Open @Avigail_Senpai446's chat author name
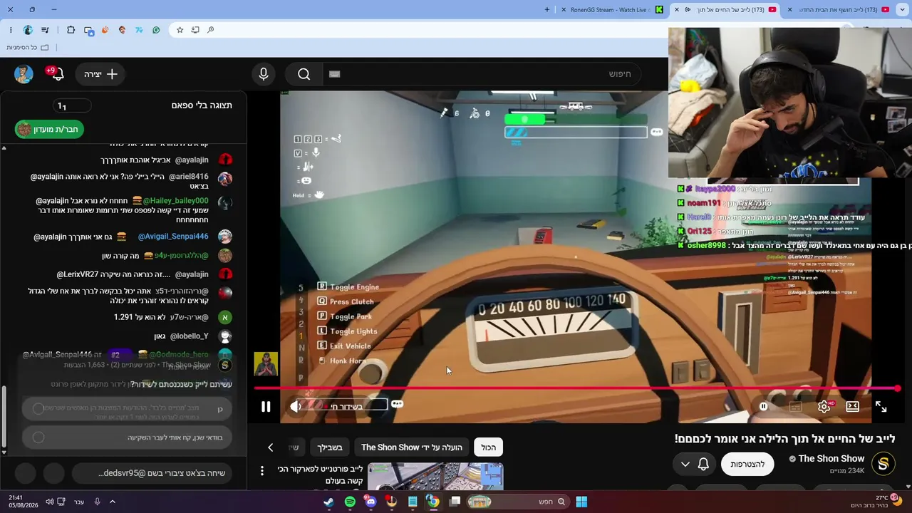Screen dimensions: 912x513 (173, 237)
